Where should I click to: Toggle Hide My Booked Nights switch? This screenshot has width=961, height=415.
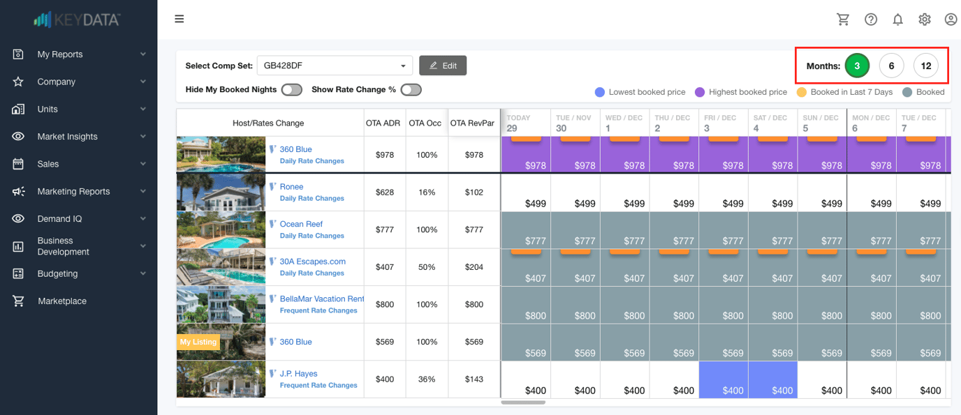click(291, 90)
